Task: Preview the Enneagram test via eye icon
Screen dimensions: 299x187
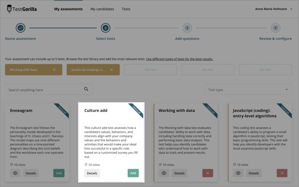Action: click(x=15, y=173)
